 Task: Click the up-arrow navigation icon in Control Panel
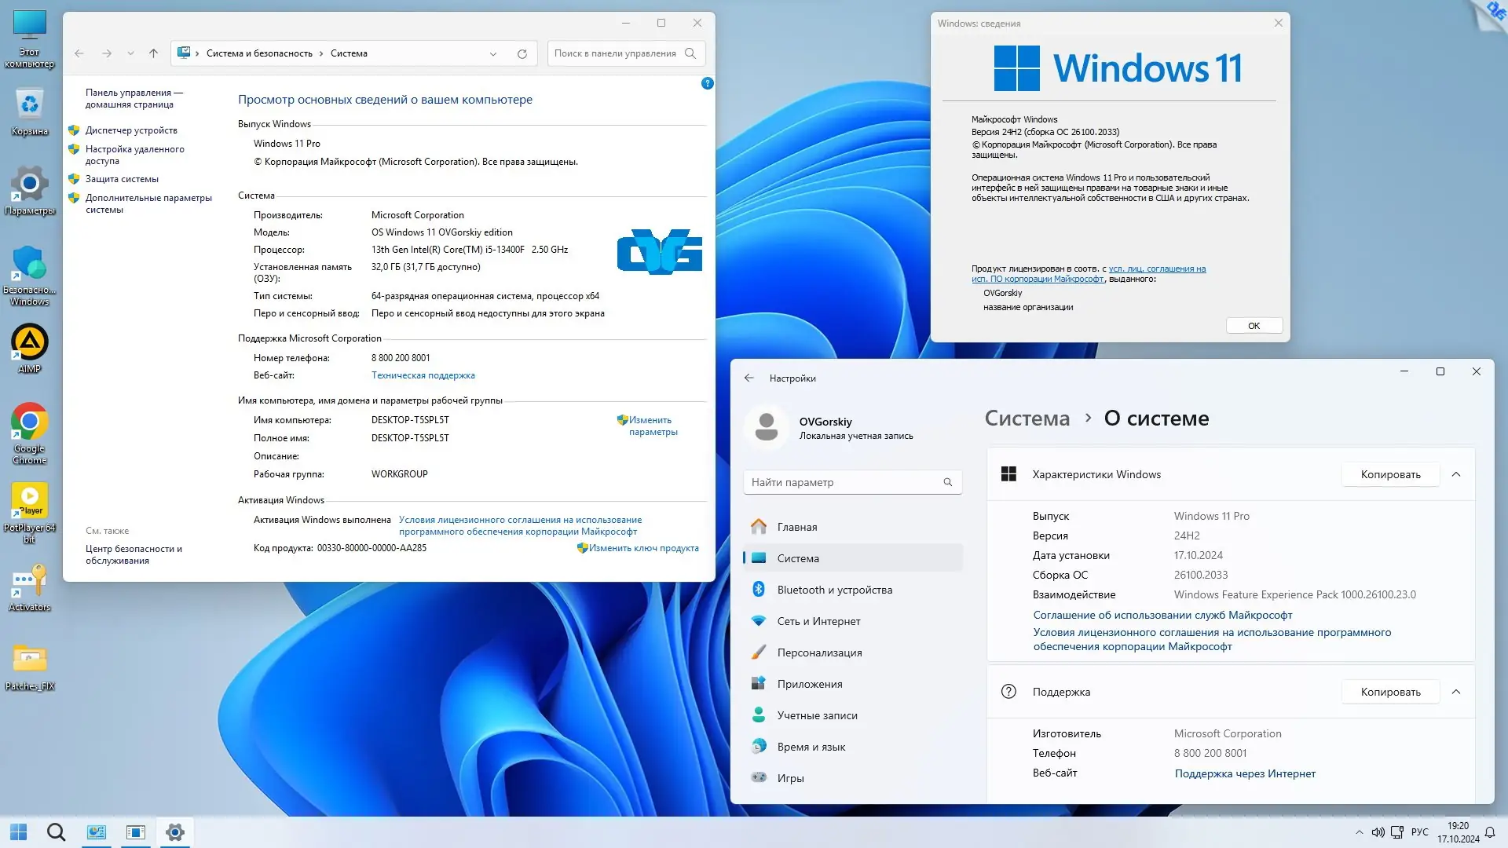click(153, 53)
